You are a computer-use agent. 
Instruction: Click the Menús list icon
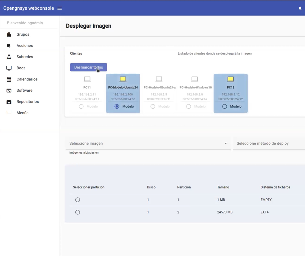click(x=9, y=113)
